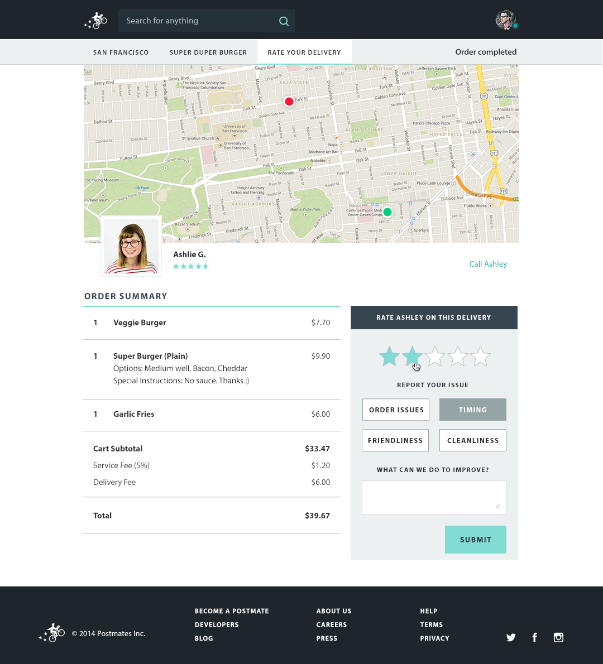Click Ashlie G.'s star rating row
The width and height of the screenshot is (603, 664).
[x=191, y=266]
